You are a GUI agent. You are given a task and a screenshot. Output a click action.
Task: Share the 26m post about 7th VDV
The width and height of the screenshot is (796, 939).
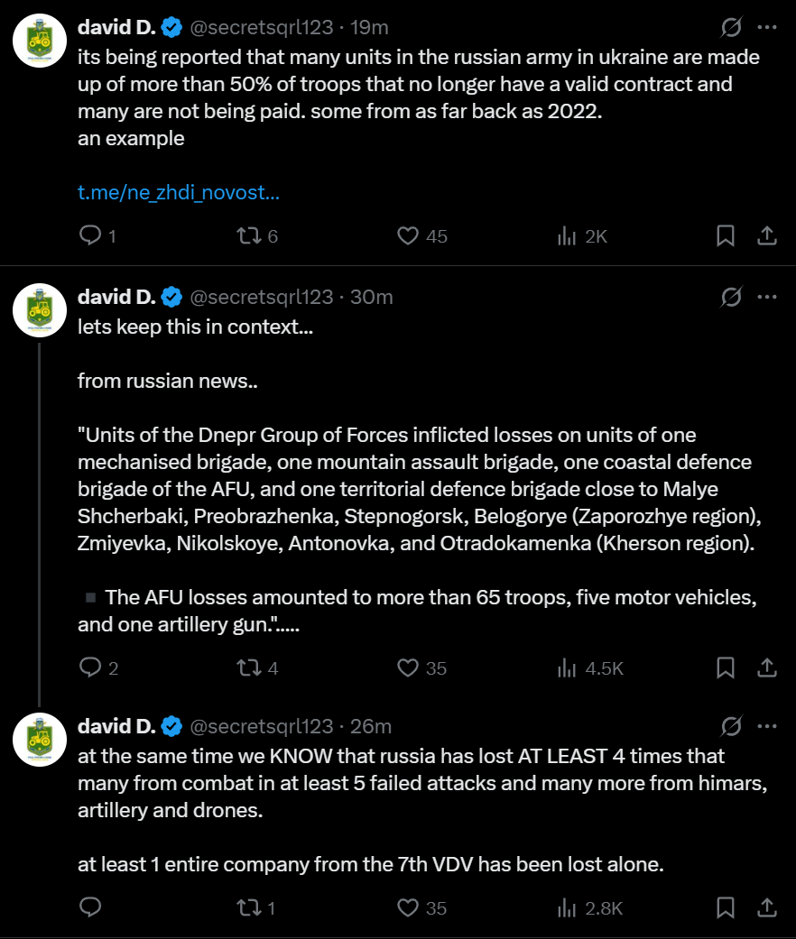[766, 907]
